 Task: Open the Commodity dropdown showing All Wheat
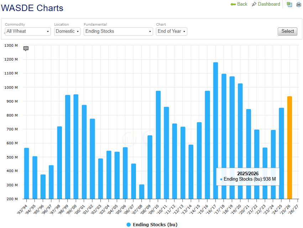(x=28, y=31)
